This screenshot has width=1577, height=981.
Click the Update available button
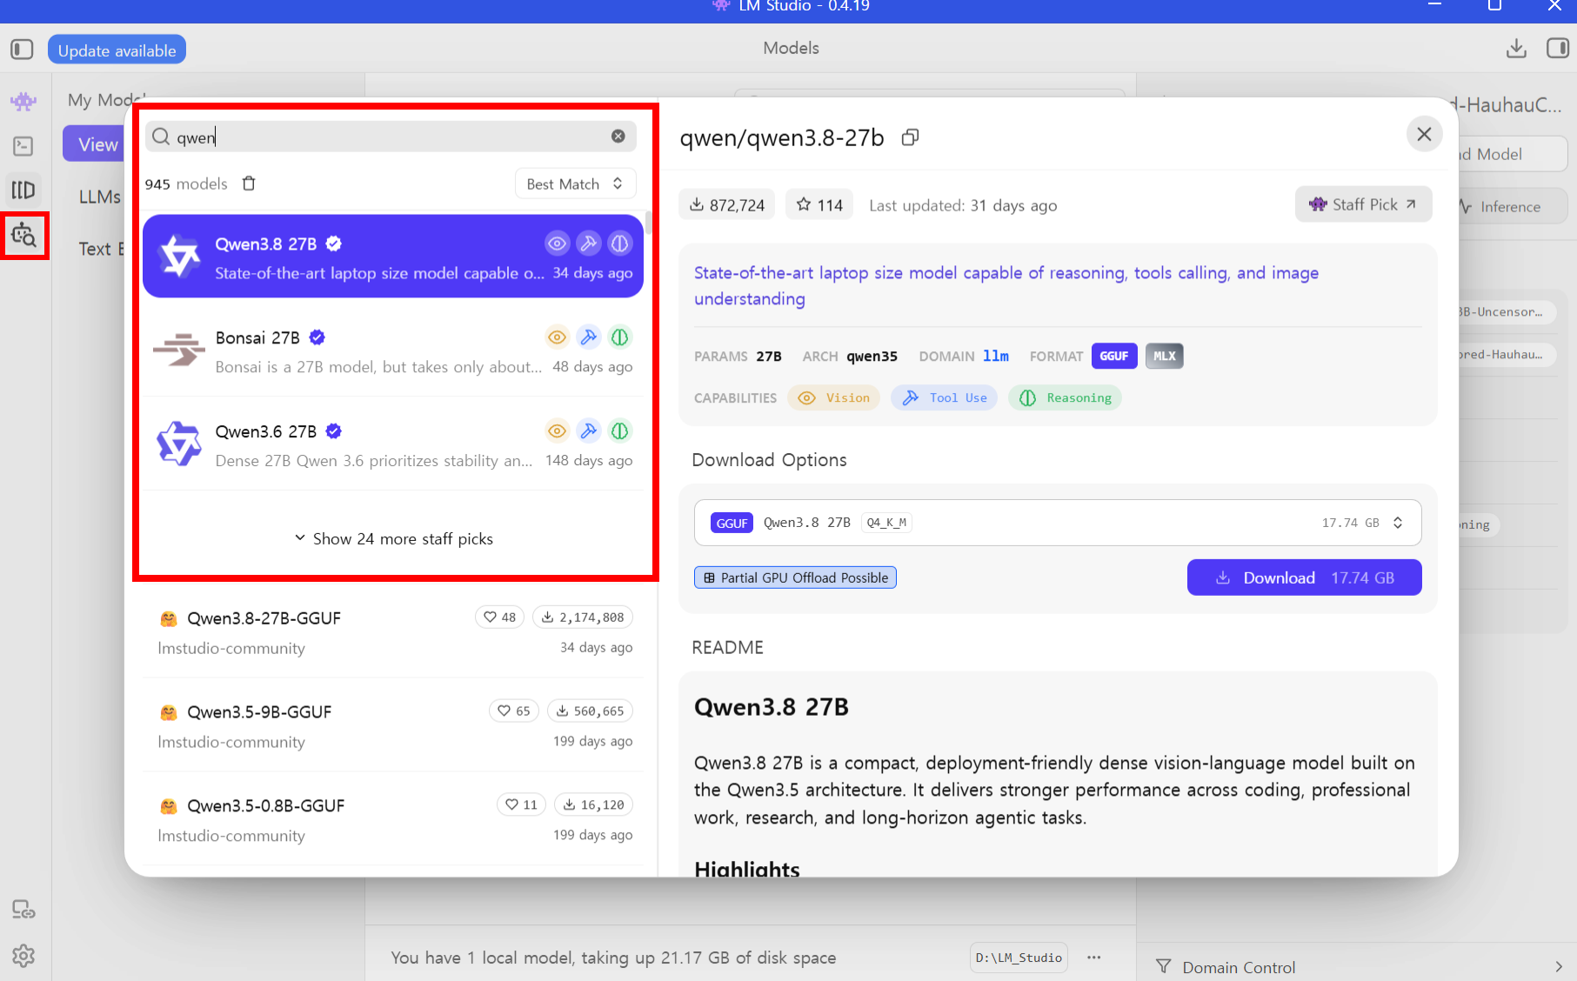[117, 50]
